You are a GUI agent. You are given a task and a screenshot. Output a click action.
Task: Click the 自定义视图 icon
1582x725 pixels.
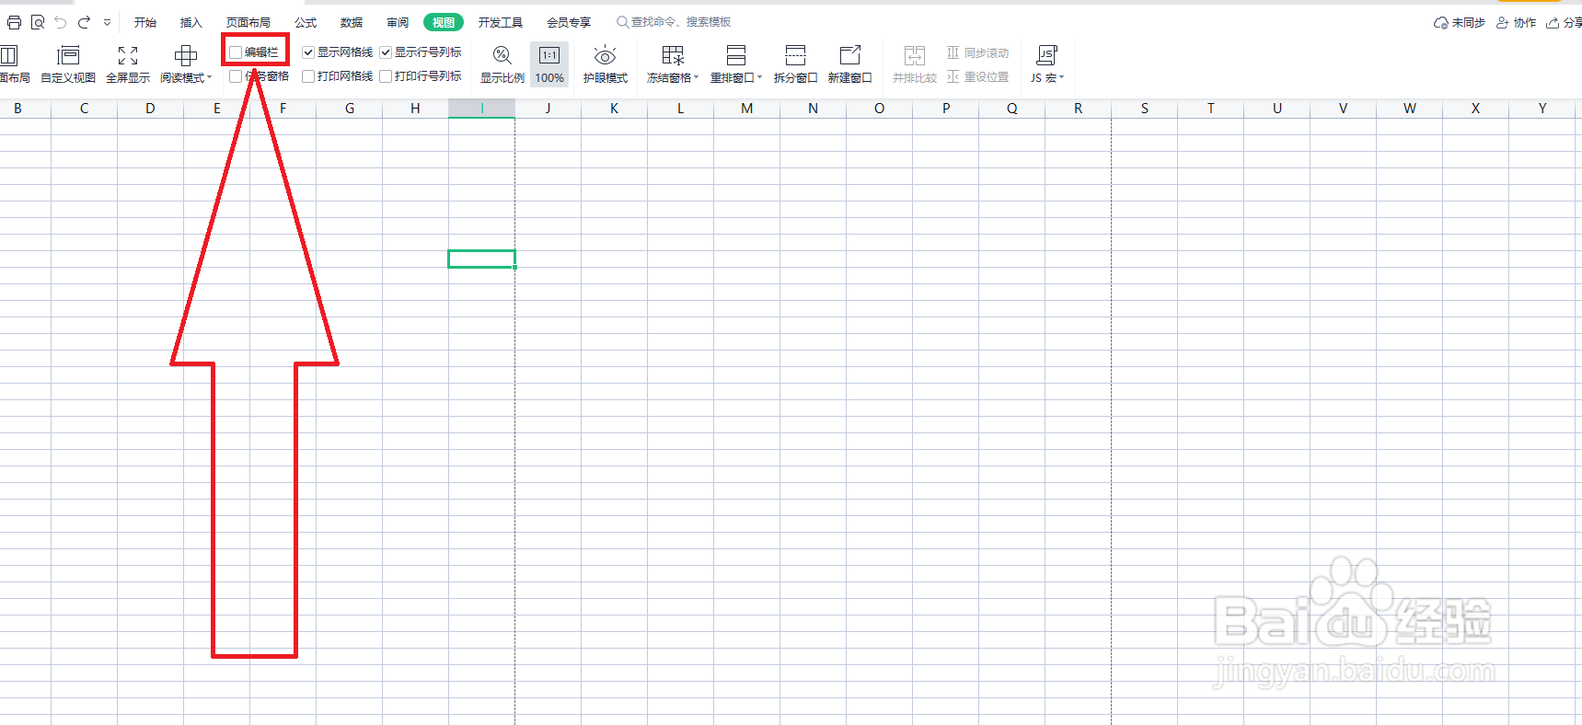68,55
